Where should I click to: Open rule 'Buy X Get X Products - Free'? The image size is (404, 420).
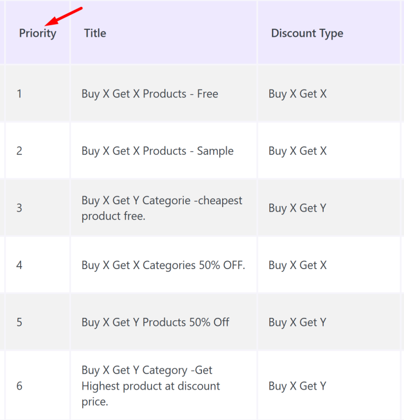(150, 94)
